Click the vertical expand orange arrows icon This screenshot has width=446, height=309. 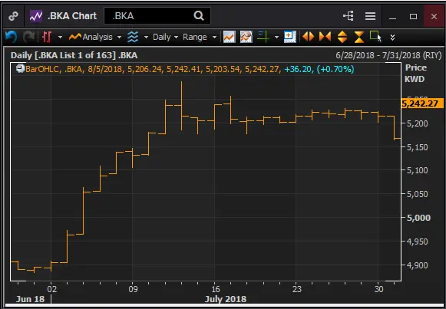[x=342, y=37]
